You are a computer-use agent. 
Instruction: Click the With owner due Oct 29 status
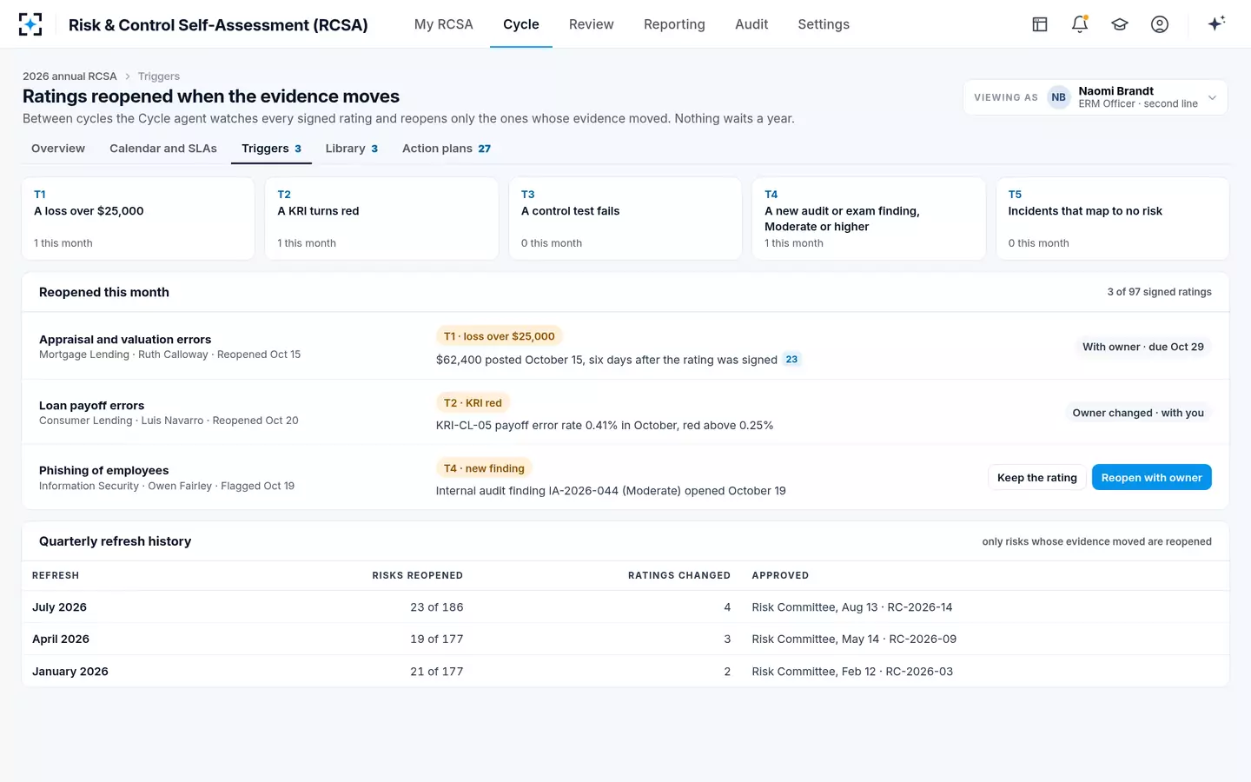coord(1143,347)
